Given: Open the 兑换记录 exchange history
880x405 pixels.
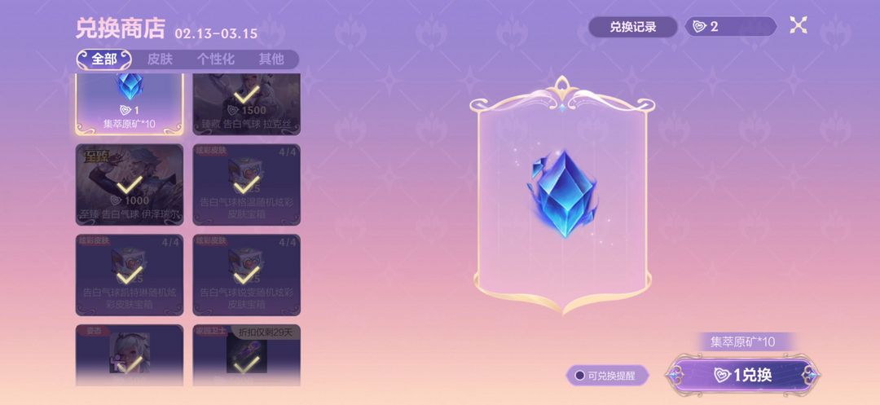Looking at the screenshot, I should click(x=633, y=27).
